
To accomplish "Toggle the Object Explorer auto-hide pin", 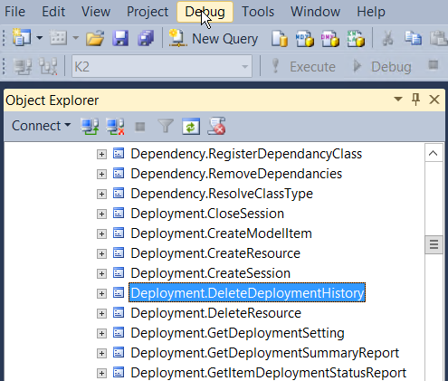I will click(416, 100).
